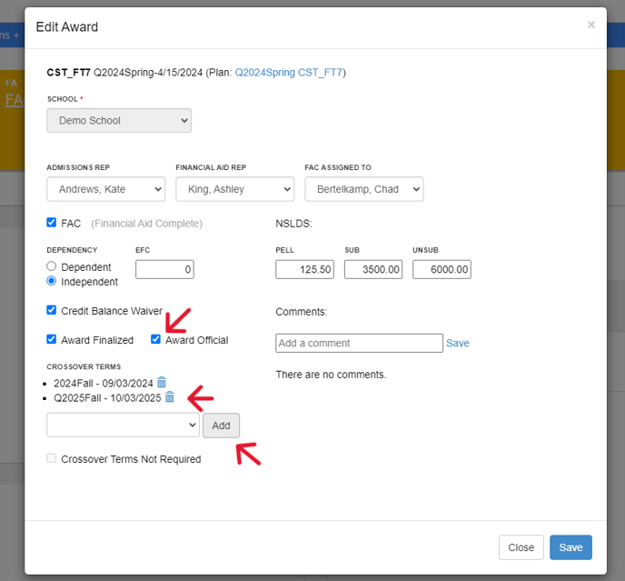
Task: Close the Edit Award dialog with X
Action: point(591,25)
